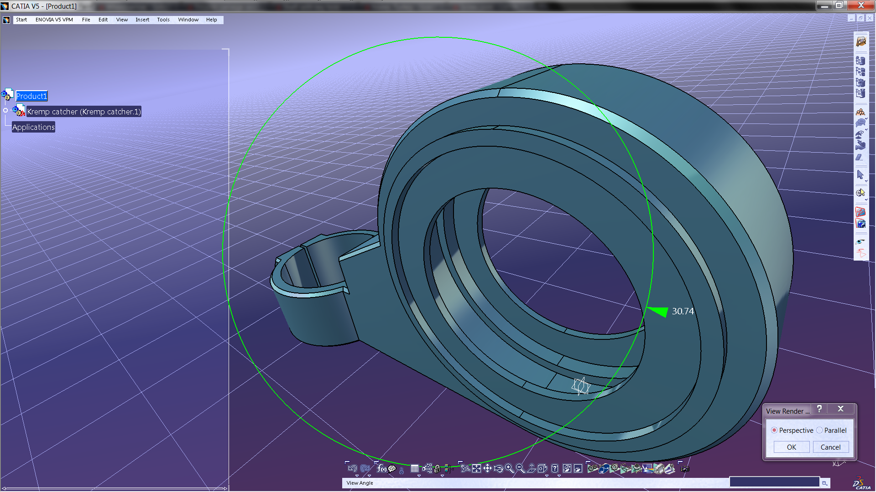The image size is (876, 492).
Task: Select the Perspective radio button
Action: point(774,430)
